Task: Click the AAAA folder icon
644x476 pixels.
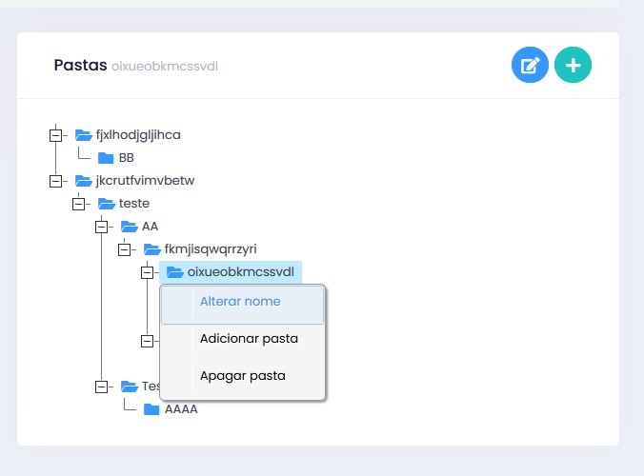Action: 151,409
